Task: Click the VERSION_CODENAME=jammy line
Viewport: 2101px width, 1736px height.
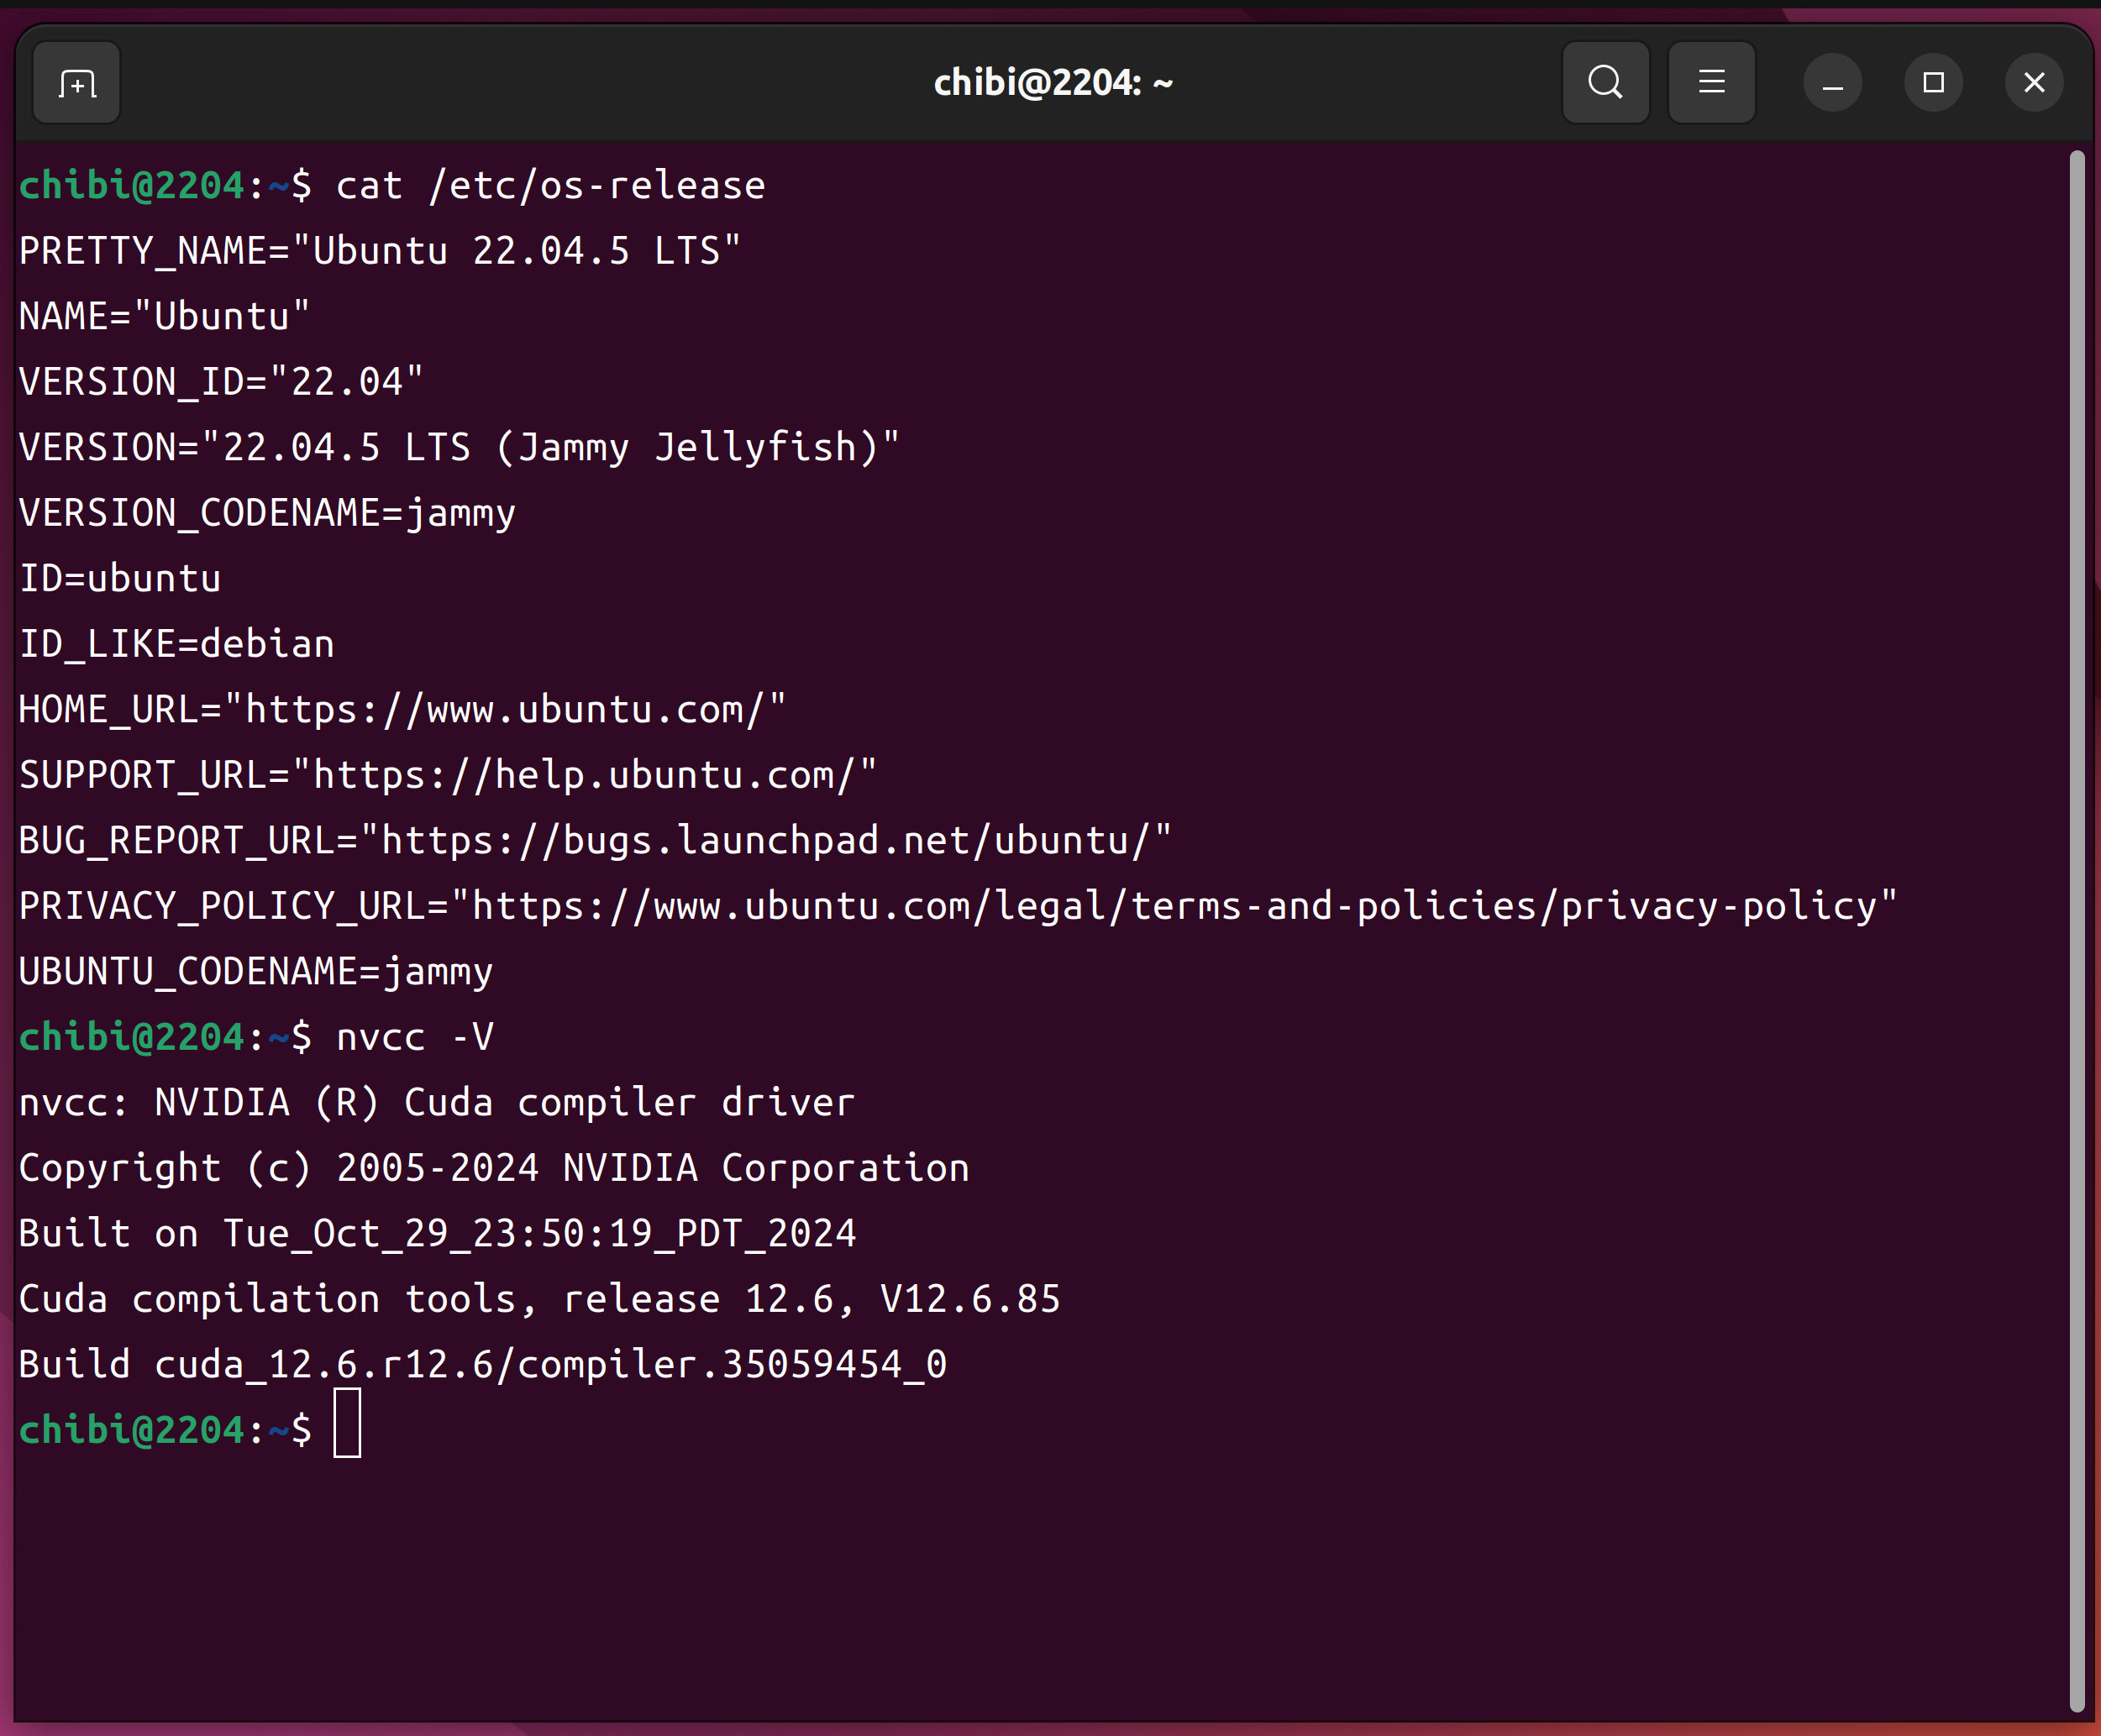Action: click(x=267, y=514)
